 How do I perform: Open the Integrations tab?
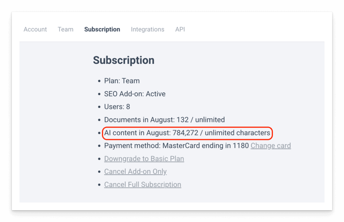[x=147, y=29]
